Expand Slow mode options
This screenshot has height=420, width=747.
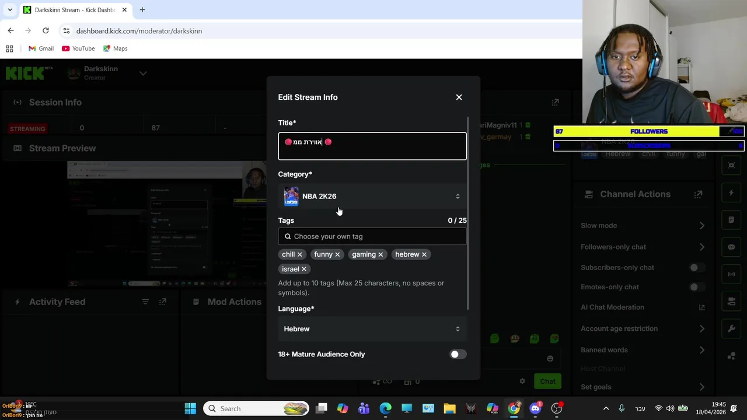point(701,226)
